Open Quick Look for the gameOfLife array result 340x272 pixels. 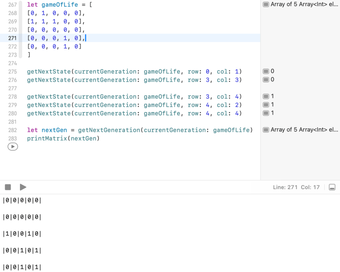point(266,5)
